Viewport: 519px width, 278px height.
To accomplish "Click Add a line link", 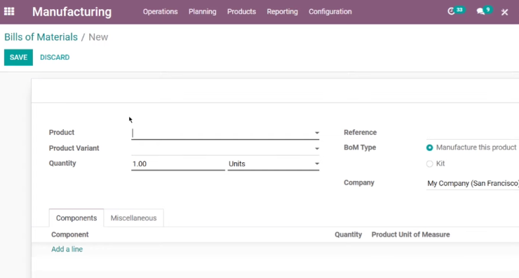I will click(x=67, y=249).
